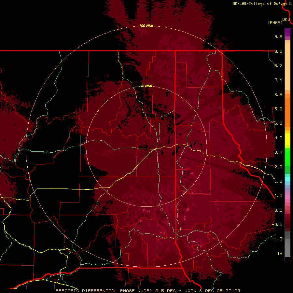Image resolution: width=293 pixels, height=293 pixels.
Task: Click the 0.2 value on the color scale
Action: [278, 210]
